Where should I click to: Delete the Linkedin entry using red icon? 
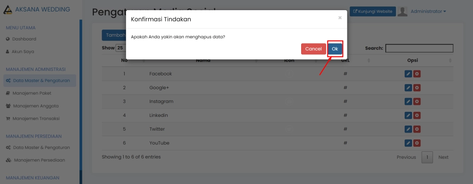point(417,115)
